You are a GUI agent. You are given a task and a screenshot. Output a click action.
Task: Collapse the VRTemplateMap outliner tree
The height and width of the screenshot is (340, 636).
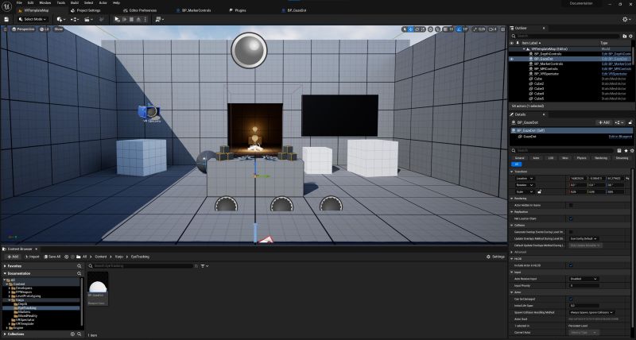[x=524, y=49]
